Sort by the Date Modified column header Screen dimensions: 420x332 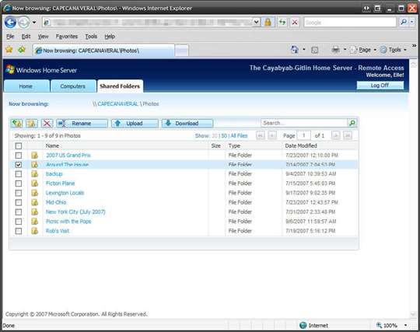click(301, 145)
